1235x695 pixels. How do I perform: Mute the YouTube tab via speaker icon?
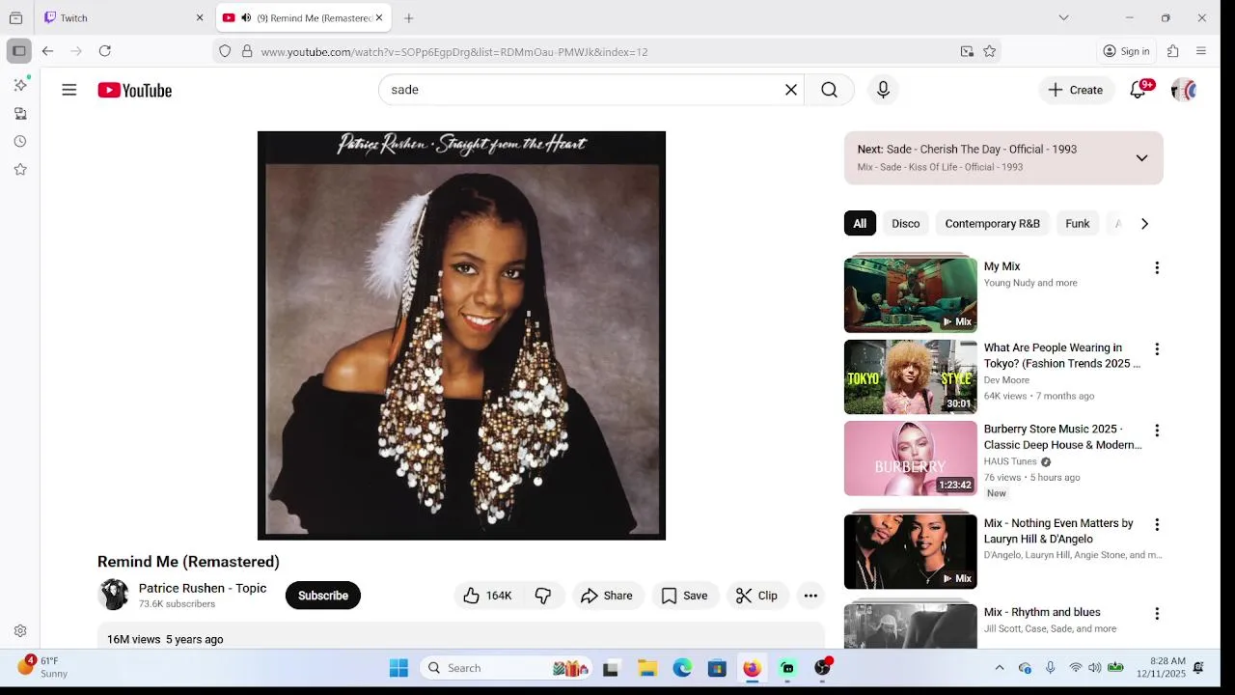point(246,17)
